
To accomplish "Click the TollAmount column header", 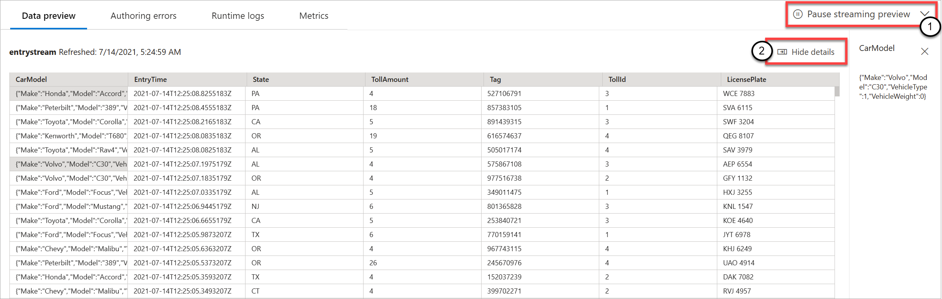I will click(x=389, y=80).
